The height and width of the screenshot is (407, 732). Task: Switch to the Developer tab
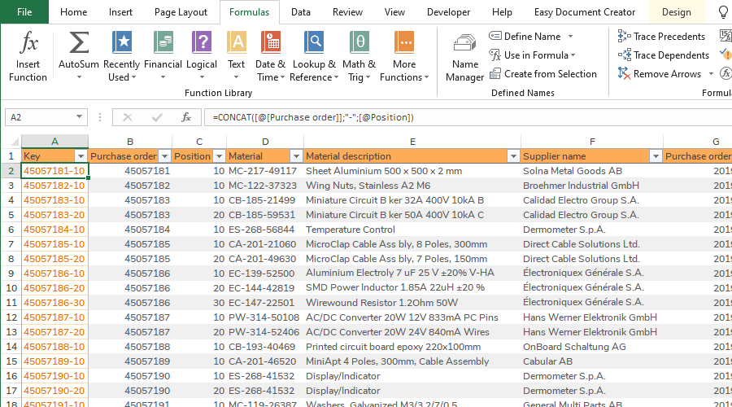[x=448, y=12]
